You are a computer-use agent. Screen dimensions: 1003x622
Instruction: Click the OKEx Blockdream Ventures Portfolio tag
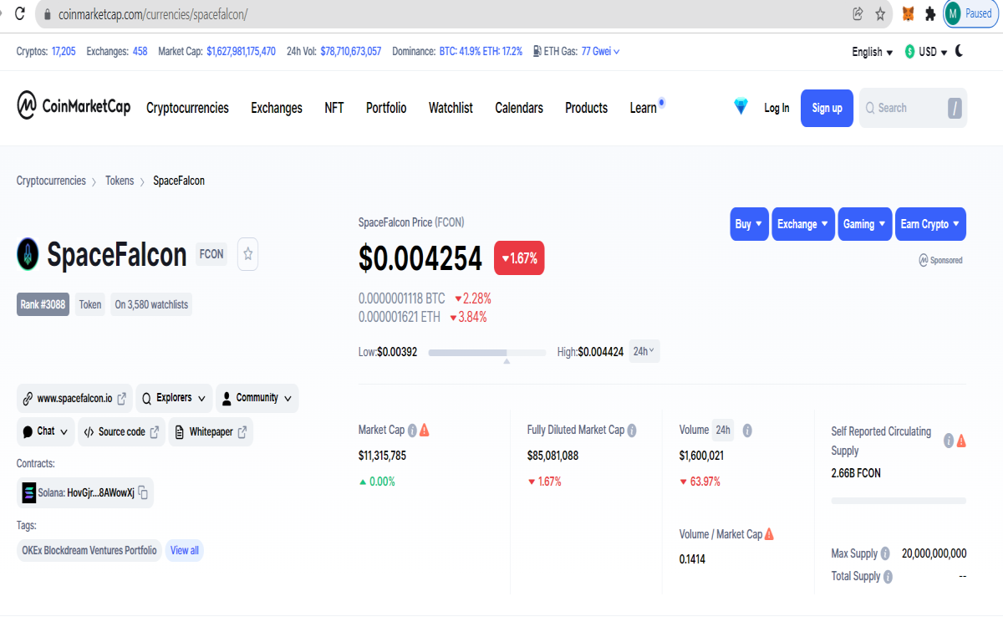tap(89, 550)
